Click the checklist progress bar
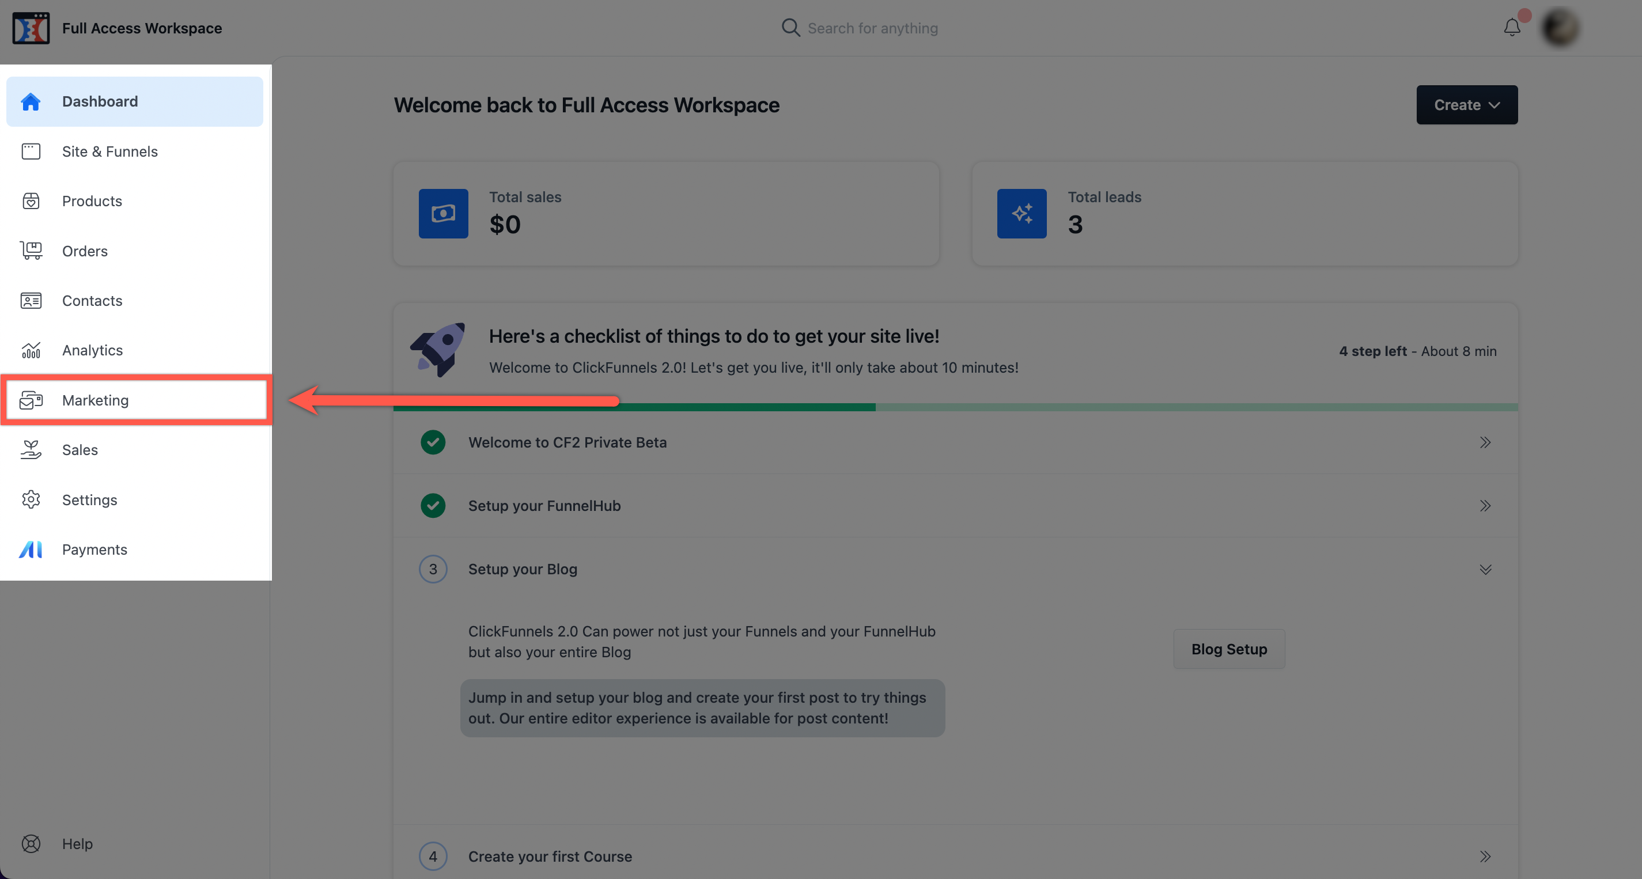Viewport: 1642px width, 879px height. click(955, 407)
